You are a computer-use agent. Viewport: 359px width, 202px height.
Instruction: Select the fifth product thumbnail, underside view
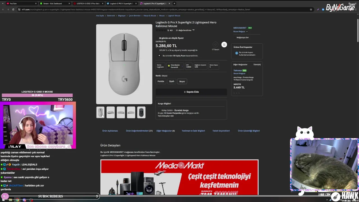[x=141, y=113]
